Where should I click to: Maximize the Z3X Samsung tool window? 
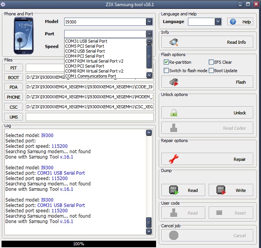(248, 4)
